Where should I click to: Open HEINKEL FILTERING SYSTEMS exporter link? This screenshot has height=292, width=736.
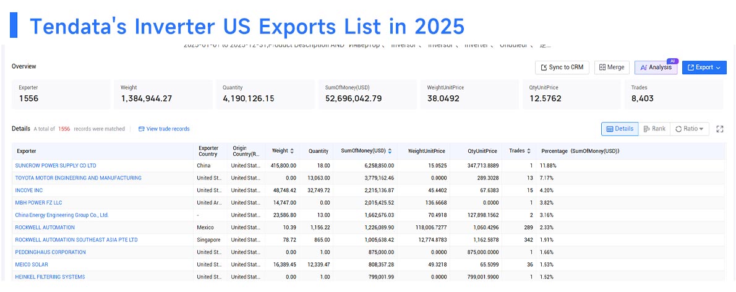pyautogui.click(x=50, y=277)
